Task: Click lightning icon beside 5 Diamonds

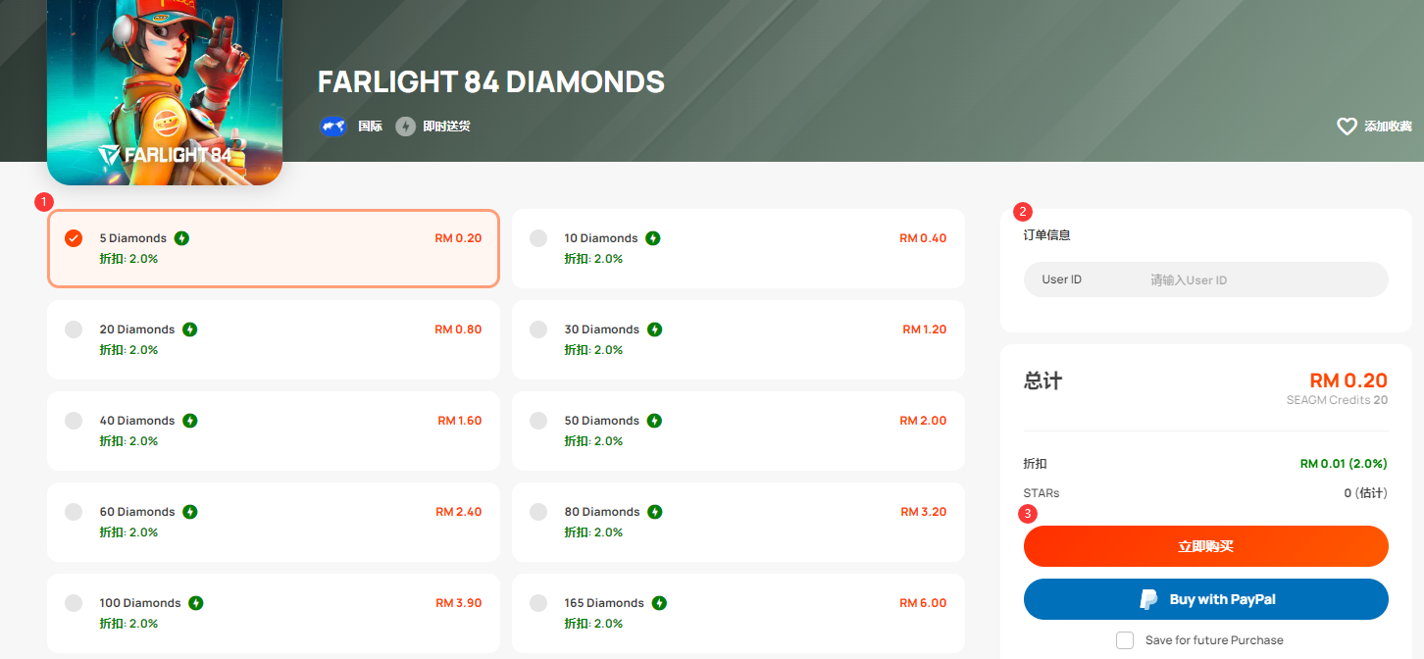Action: 182,238
